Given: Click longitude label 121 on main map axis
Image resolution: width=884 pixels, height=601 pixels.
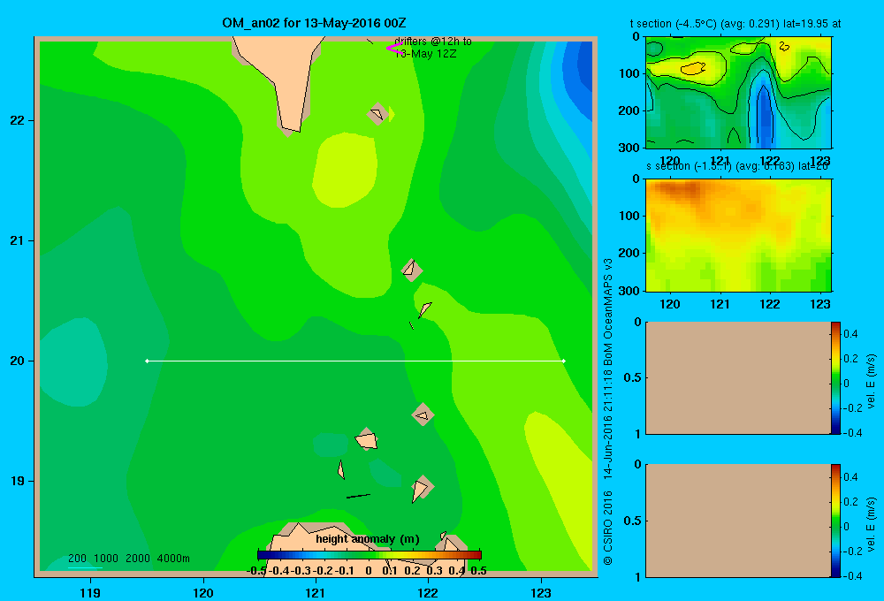Looking at the screenshot, I should pos(316,592).
